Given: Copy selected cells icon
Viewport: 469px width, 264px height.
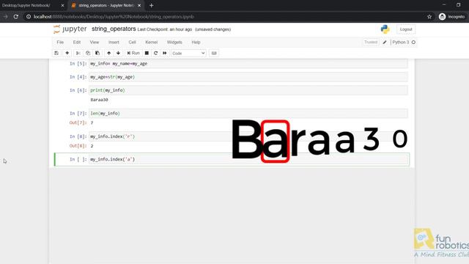Looking at the screenshot, I should (88, 53).
